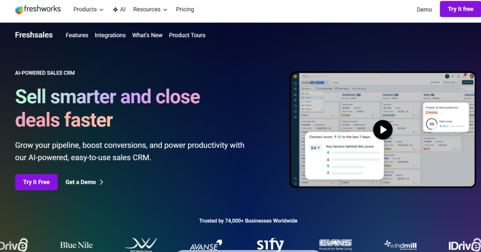Open the What's New tab
Screen dimensions: 481x252
point(147,35)
